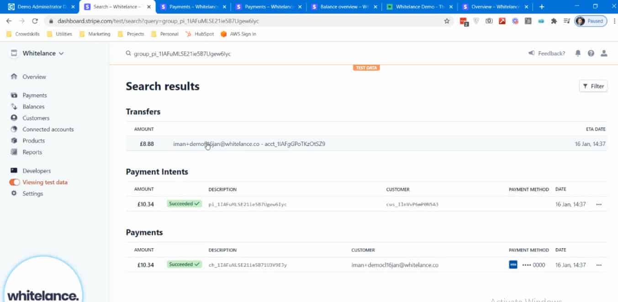Open the AWS Sign In bookmark
Screen dimensions: 618x302
238,34
